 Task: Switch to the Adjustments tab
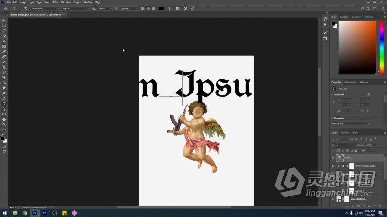point(351,82)
